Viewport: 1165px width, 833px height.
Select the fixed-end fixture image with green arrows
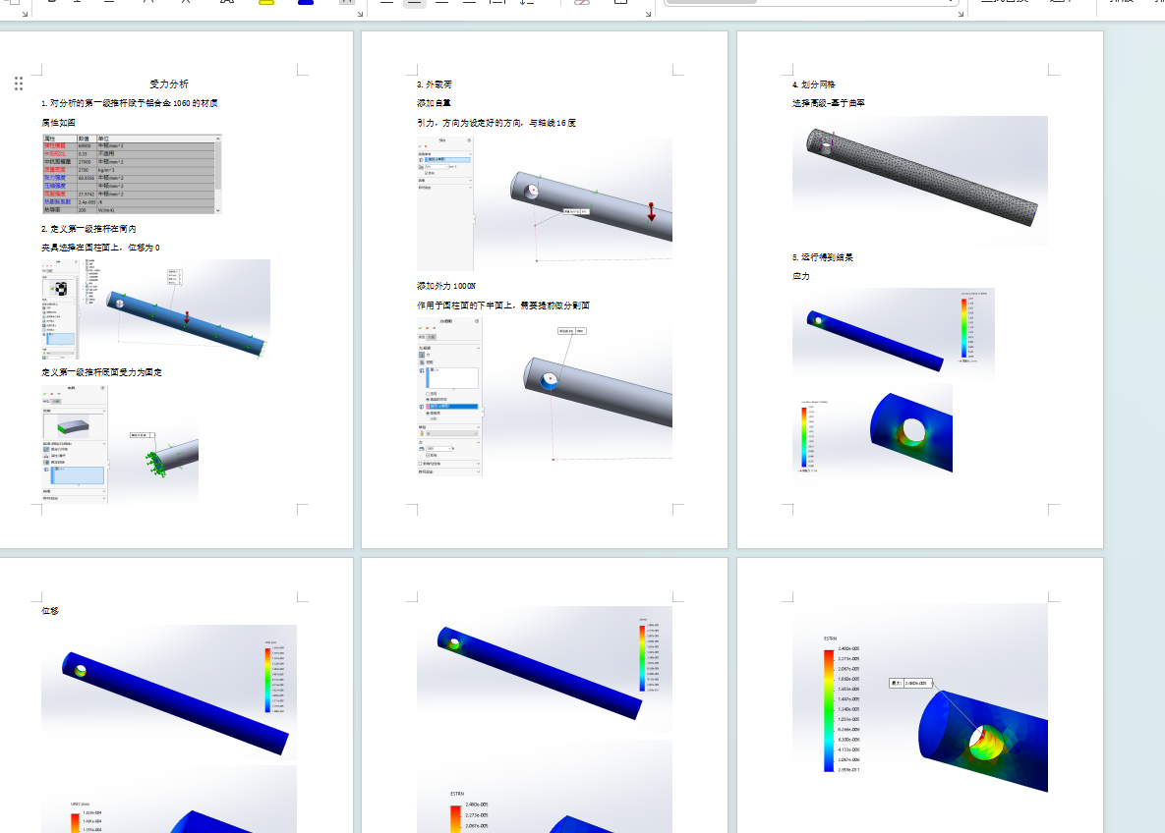coord(120,444)
